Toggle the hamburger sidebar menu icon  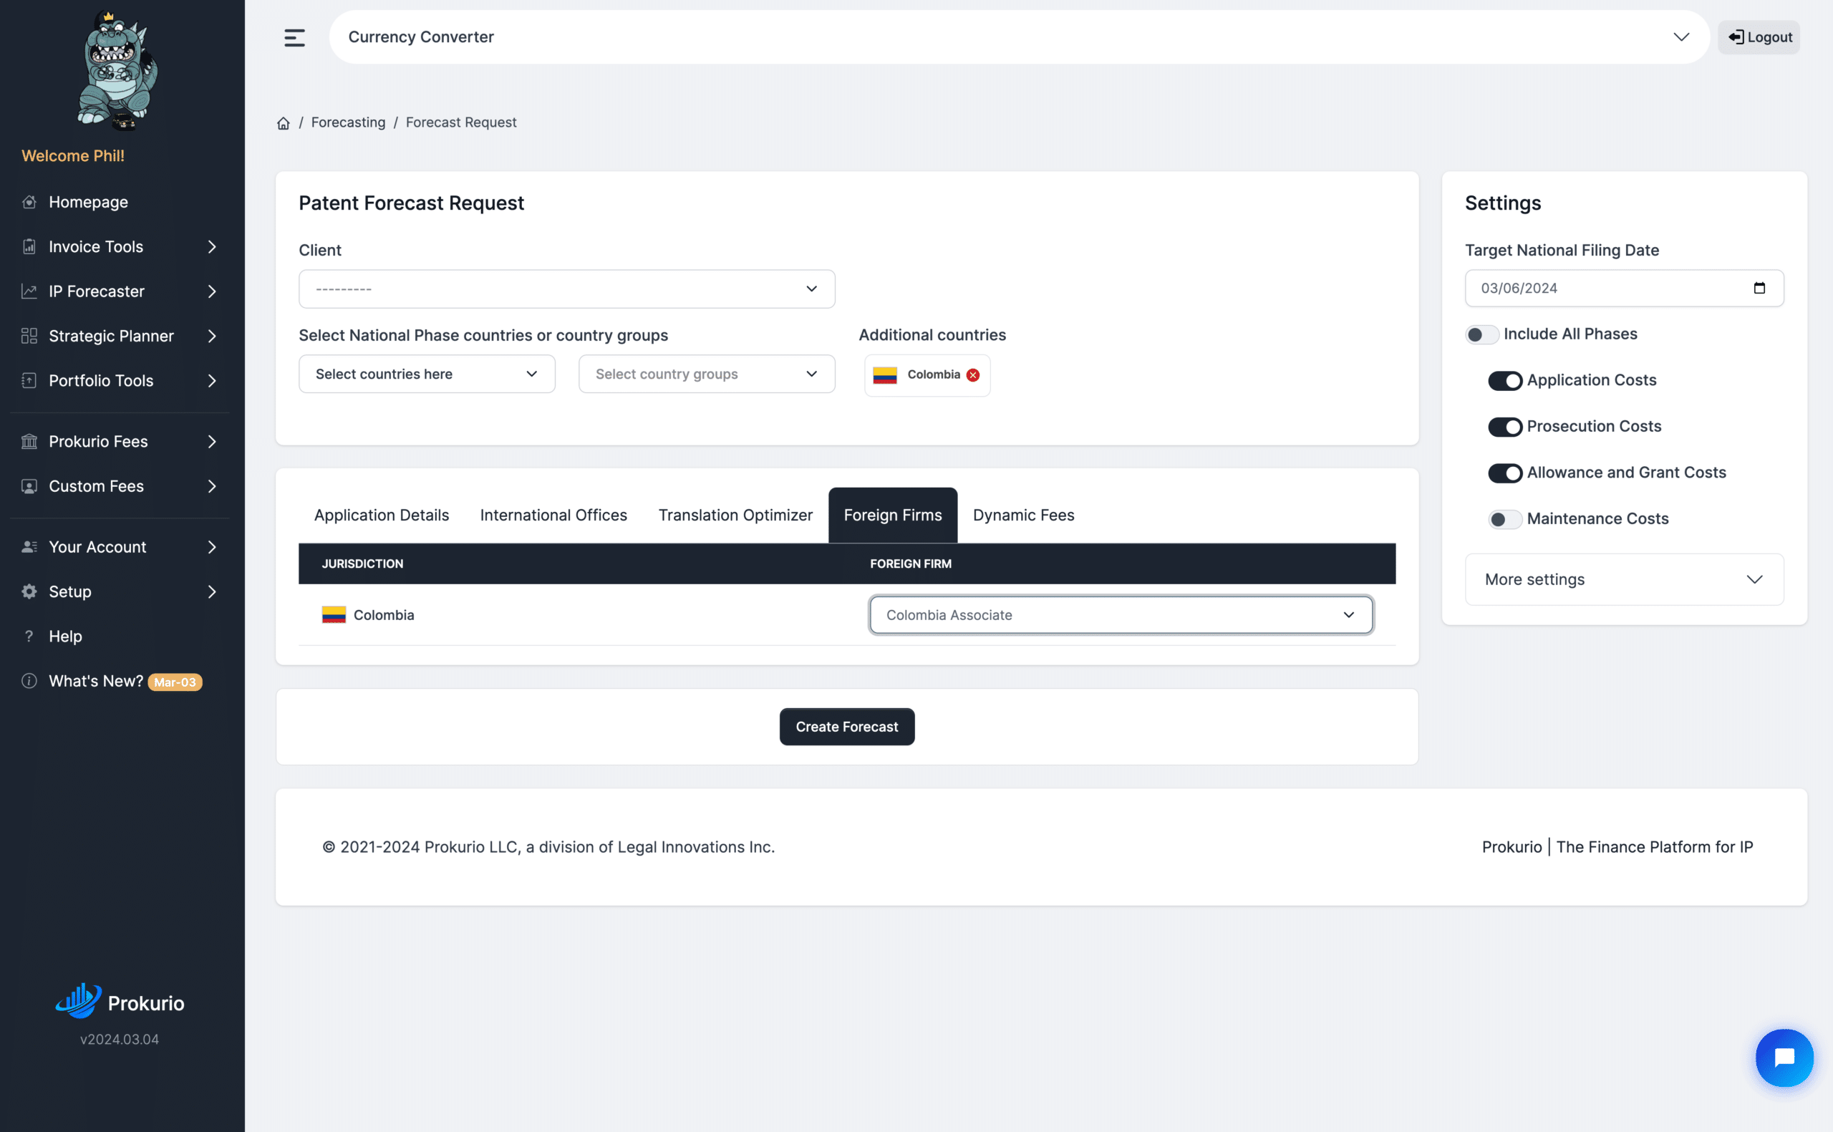click(294, 37)
